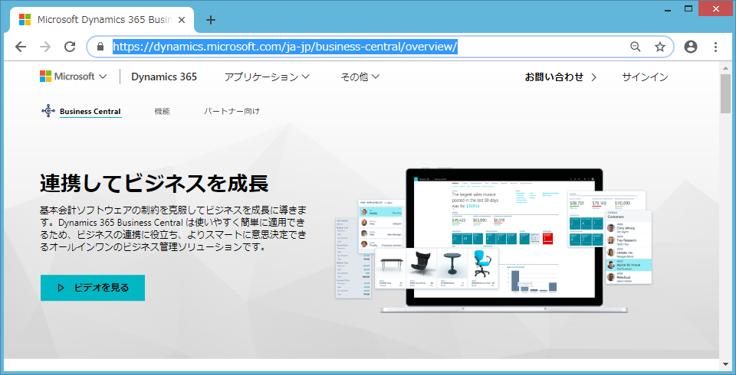Screen dimensions: 736x375
Task: Open the Dynamics 365 home link
Action: pyautogui.click(x=164, y=77)
